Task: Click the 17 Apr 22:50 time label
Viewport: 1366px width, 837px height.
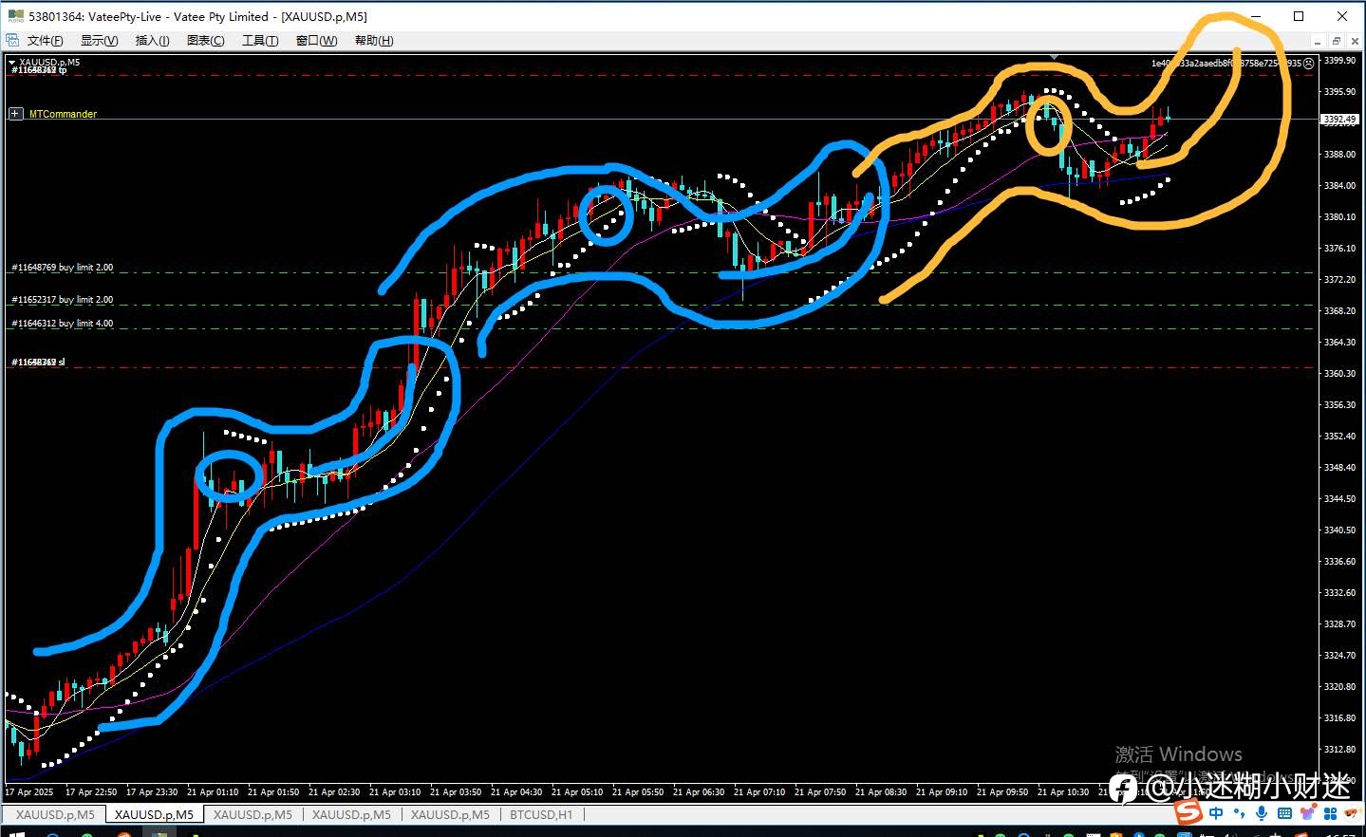Action: pyautogui.click(x=90, y=791)
